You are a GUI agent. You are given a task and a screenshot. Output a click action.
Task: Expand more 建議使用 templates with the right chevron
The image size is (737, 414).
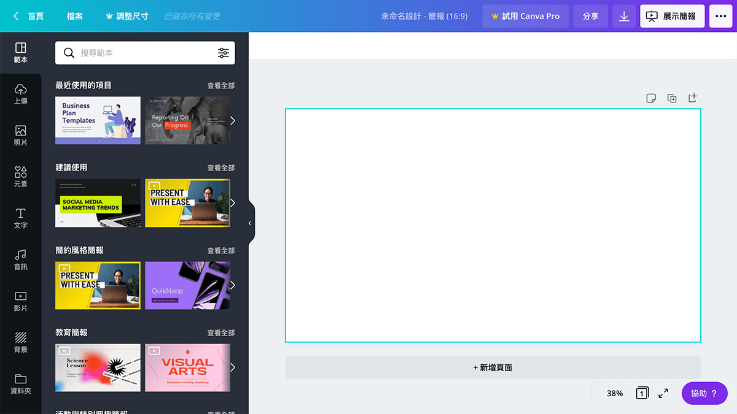tap(232, 203)
